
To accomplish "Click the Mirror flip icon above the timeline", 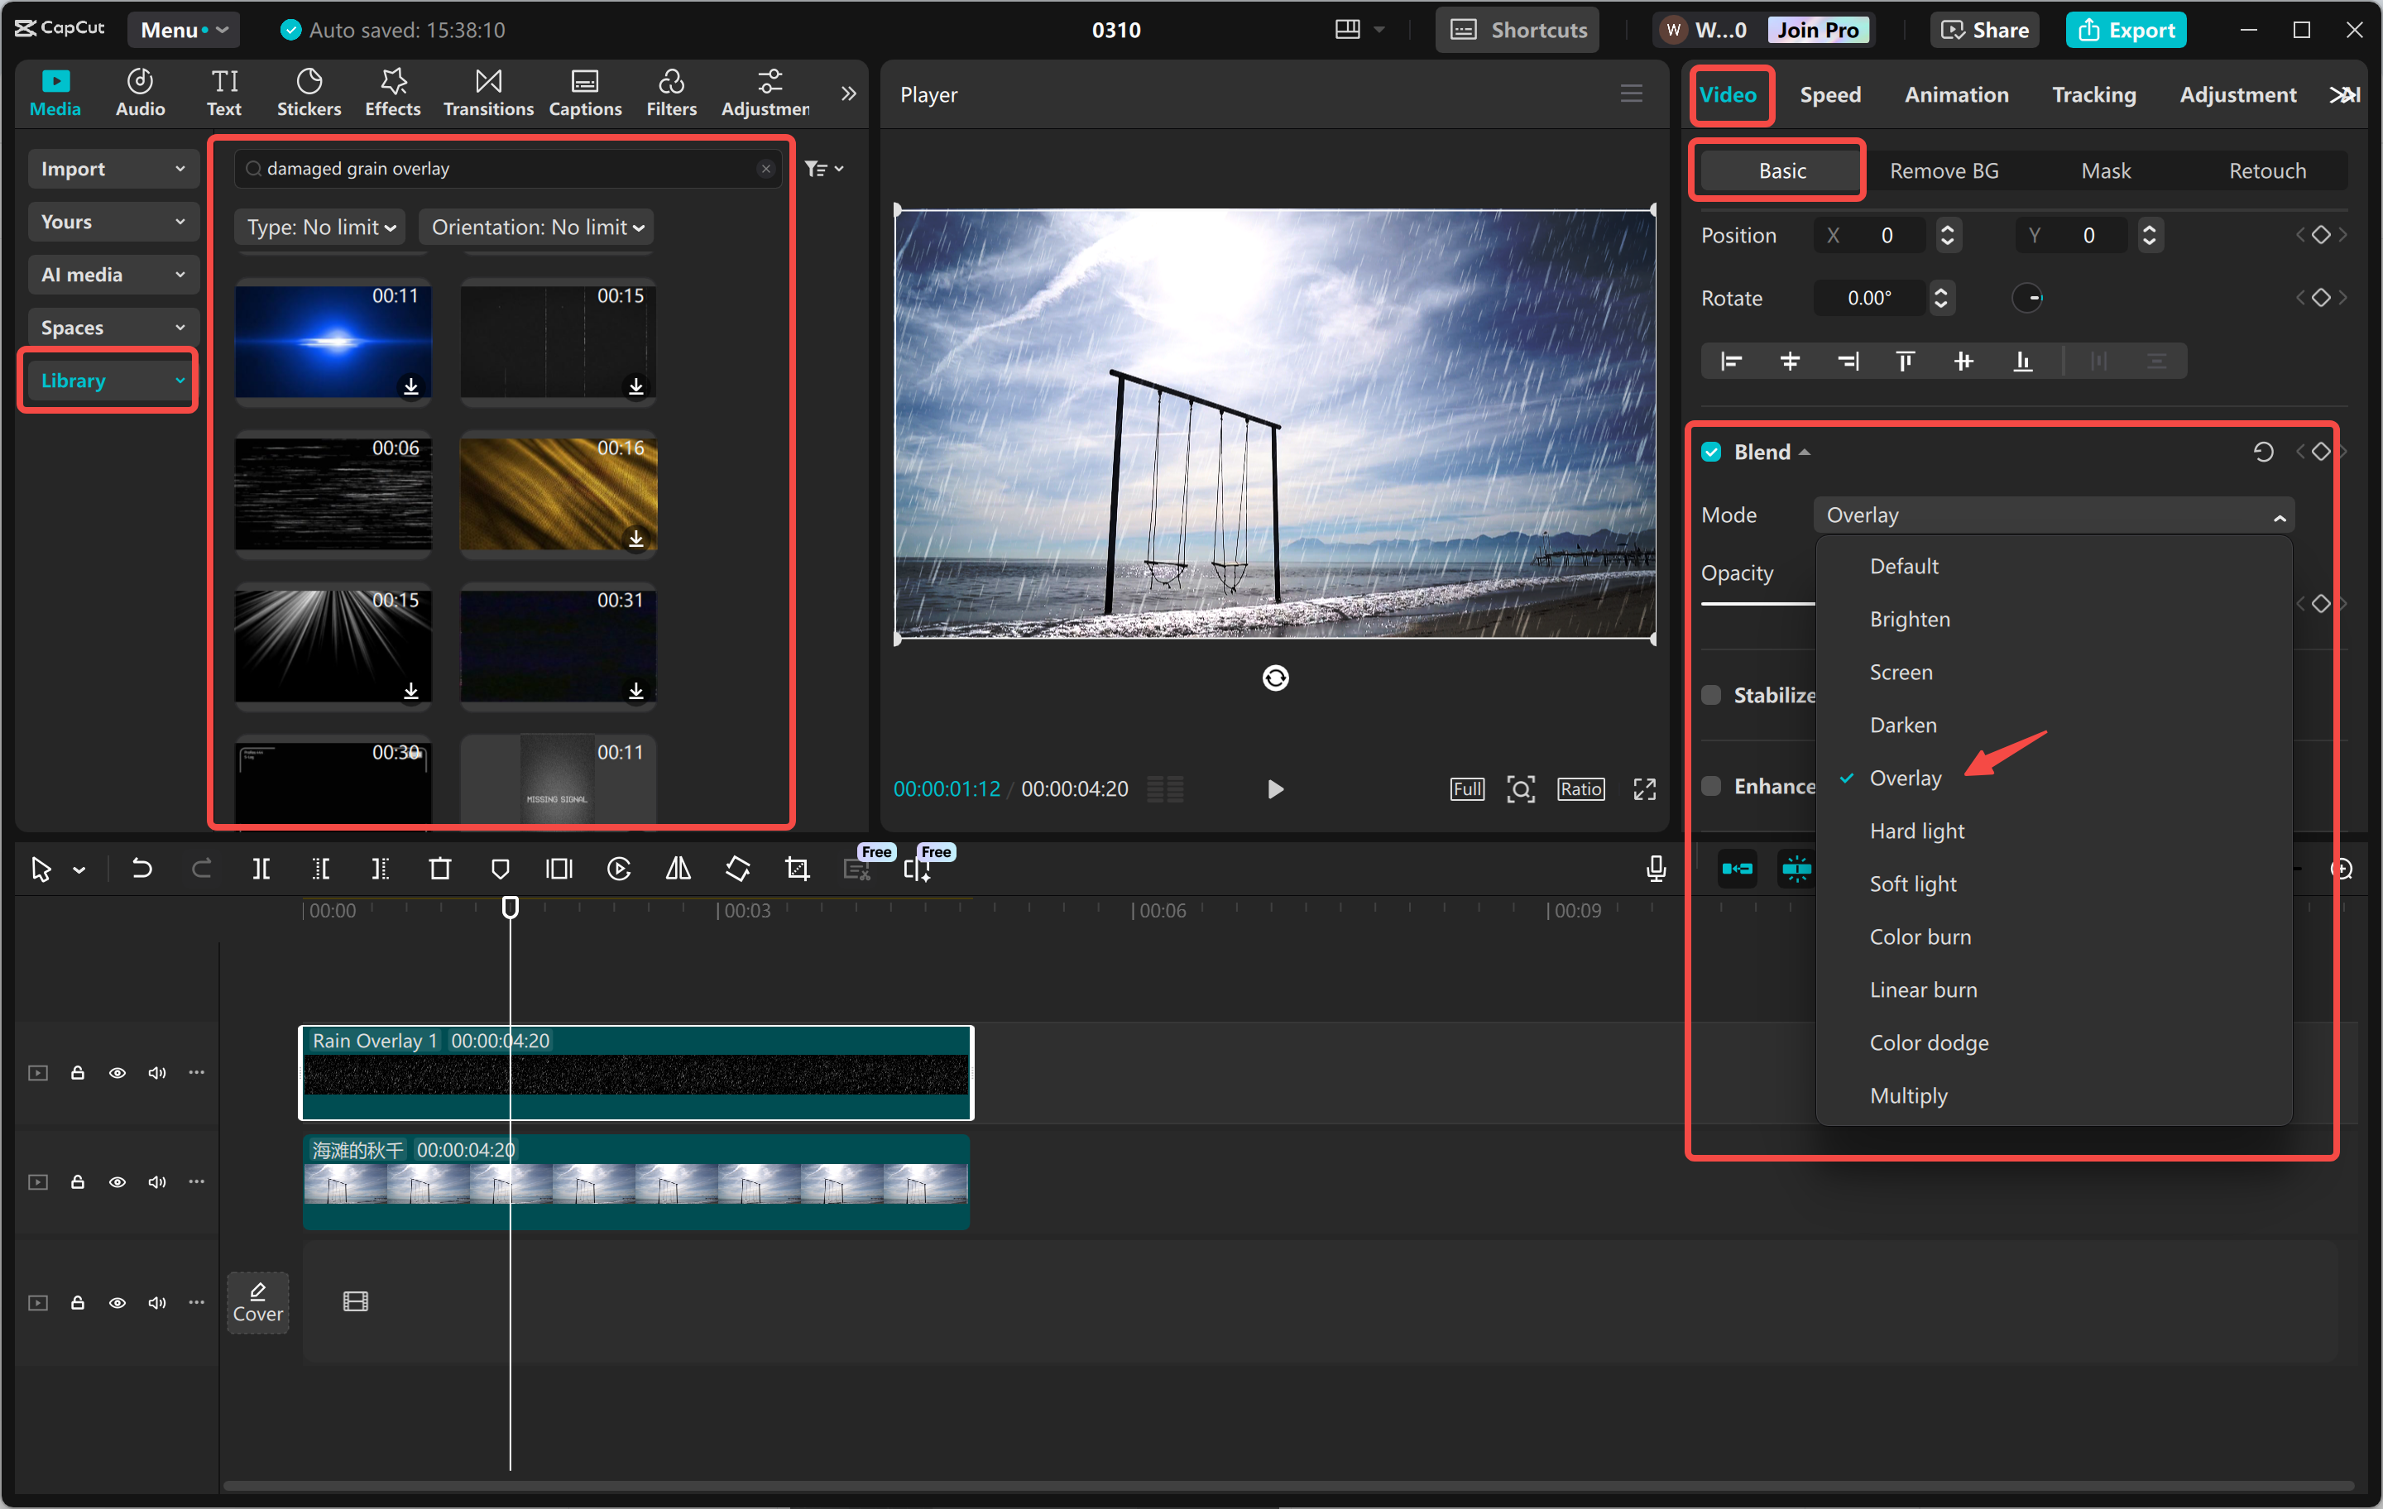I will (x=678, y=869).
